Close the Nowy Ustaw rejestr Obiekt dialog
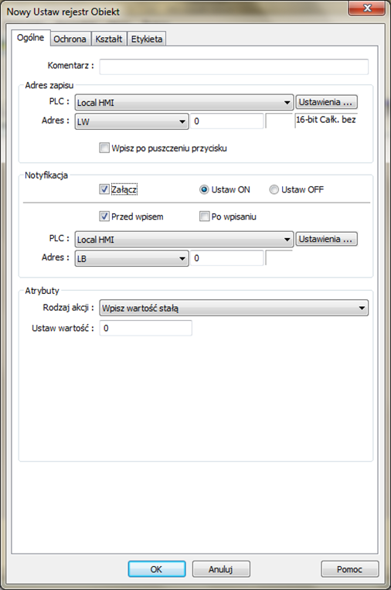This screenshot has width=391, height=590. pos(367,8)
